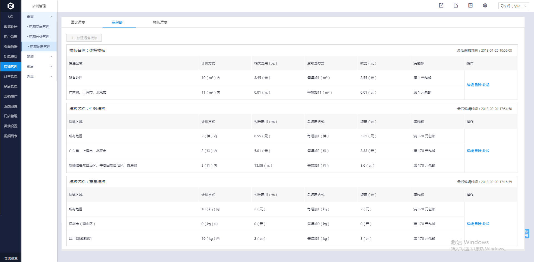
Task: Click the blue floating tab on right edge
Action: [526, 233]
